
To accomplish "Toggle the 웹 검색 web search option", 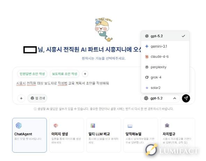I will point(37,98).
